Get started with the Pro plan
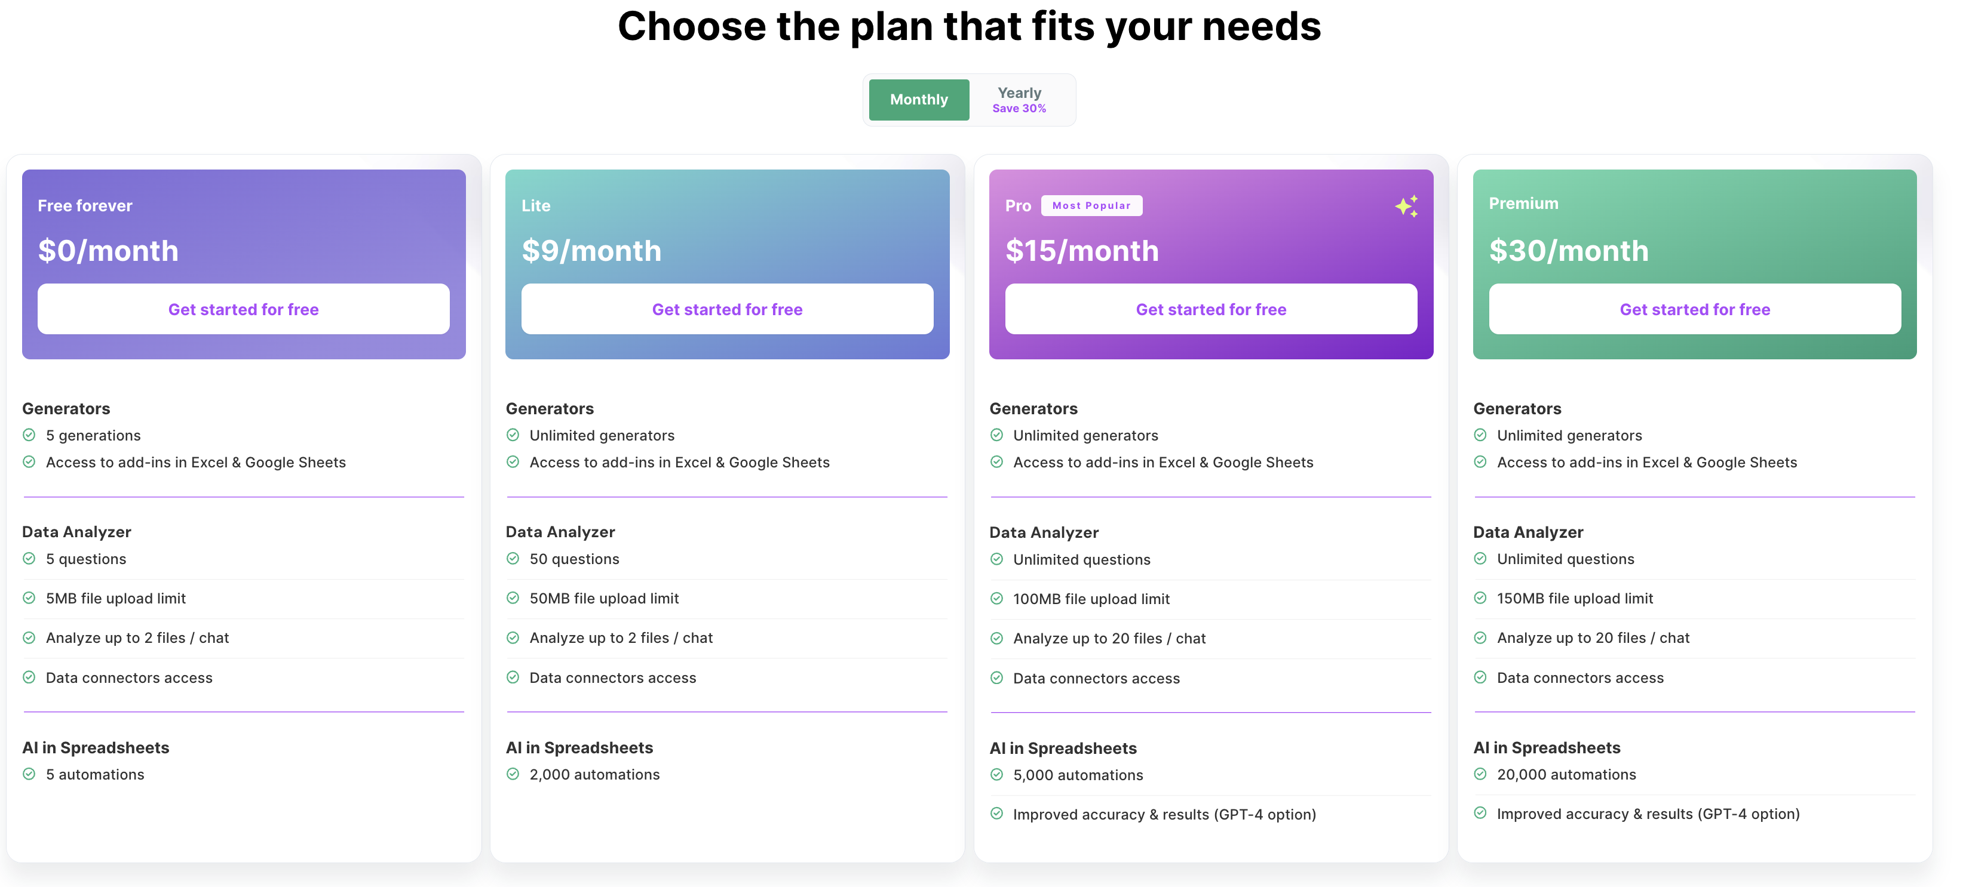This screenshot has height=887, width=1963. (x=1211, y=309)
